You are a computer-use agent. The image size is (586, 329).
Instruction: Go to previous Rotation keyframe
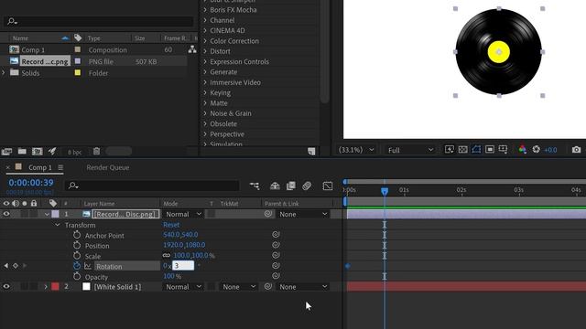pos(6,266)
